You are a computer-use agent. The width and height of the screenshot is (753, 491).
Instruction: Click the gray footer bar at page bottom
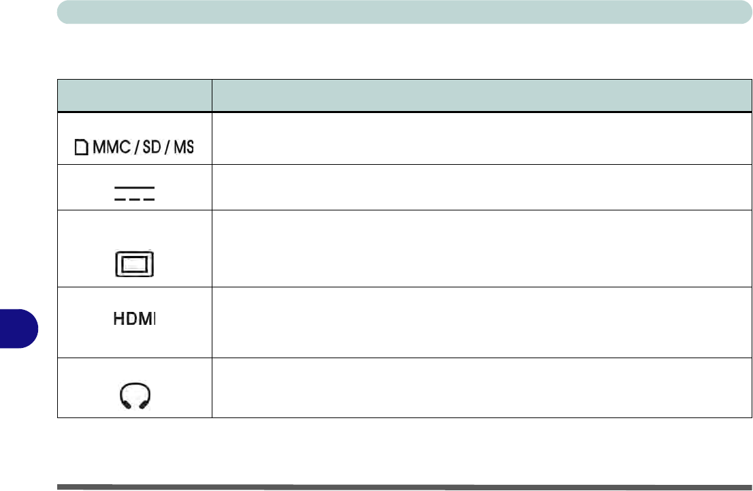[400, 486]
